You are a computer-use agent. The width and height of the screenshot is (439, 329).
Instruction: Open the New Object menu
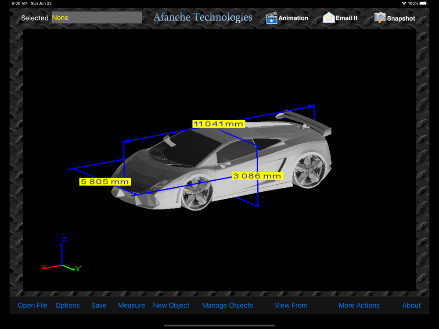pos(171,305)
